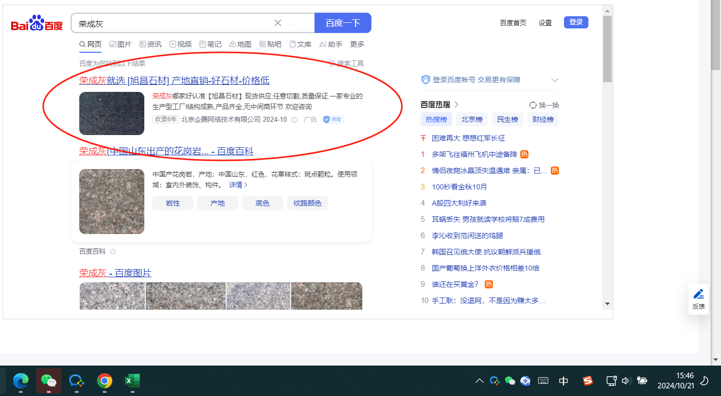Show hidden tray icons chevron

click(479, 381)
